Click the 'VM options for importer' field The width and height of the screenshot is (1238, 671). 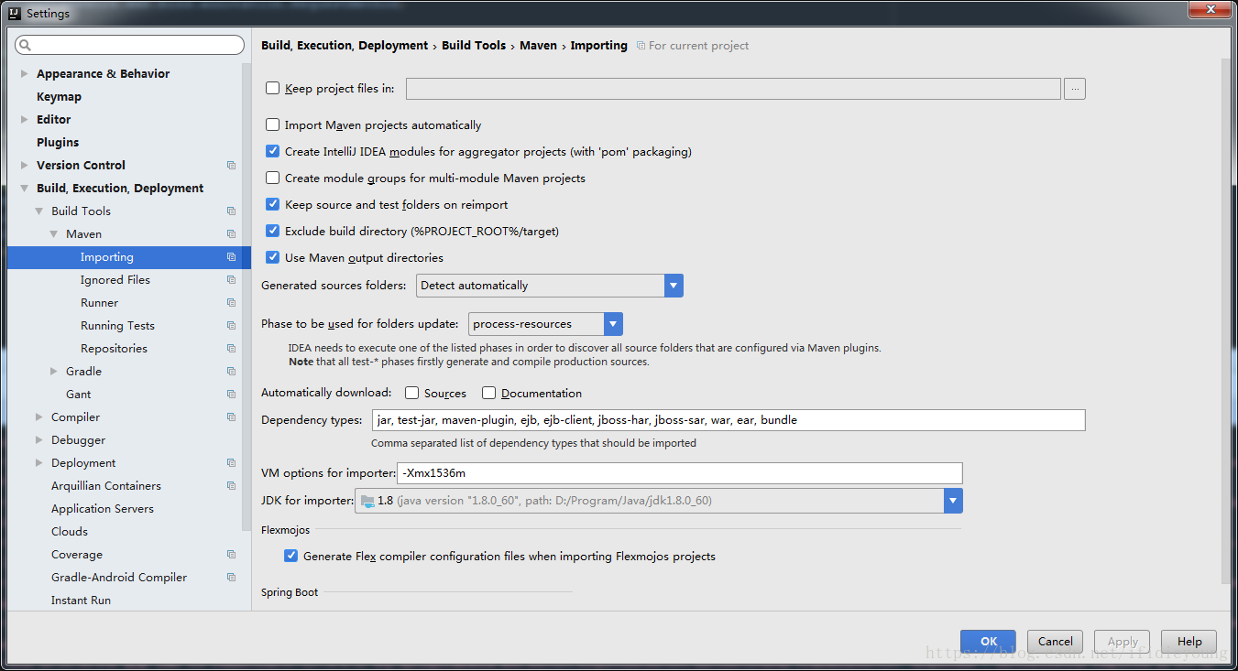(680, 473)
